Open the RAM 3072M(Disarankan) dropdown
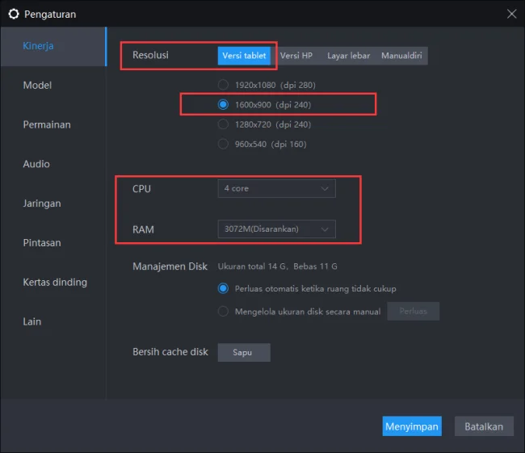The width and height of the screenshot is (525, 453). (x=276, y=229)
